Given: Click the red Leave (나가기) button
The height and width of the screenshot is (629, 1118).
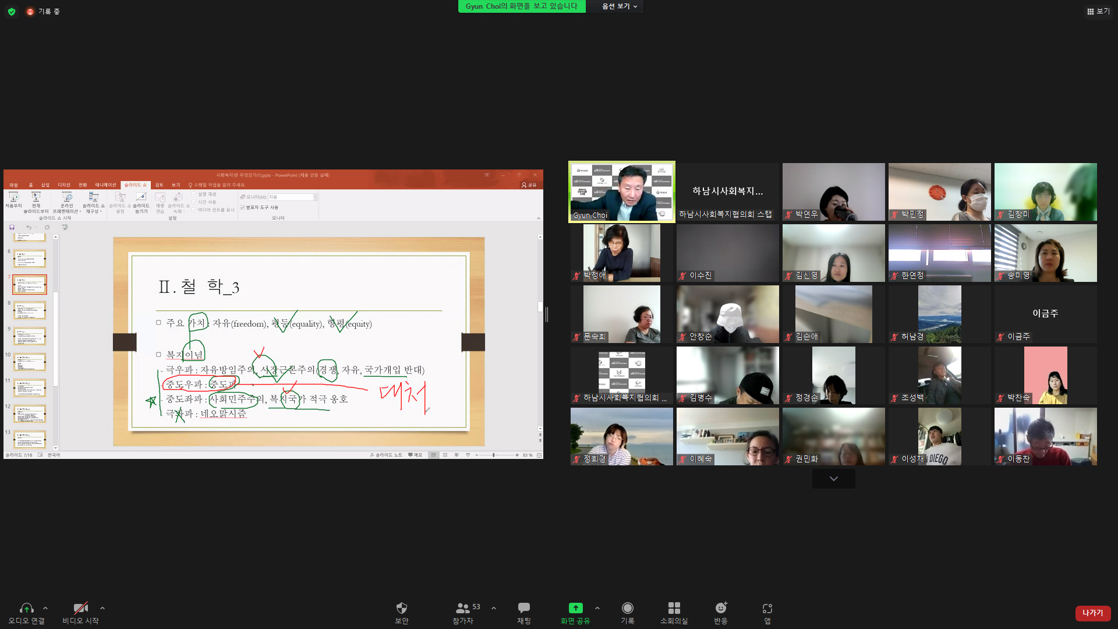Looking at the screenshot, I should coord(1092,613).
